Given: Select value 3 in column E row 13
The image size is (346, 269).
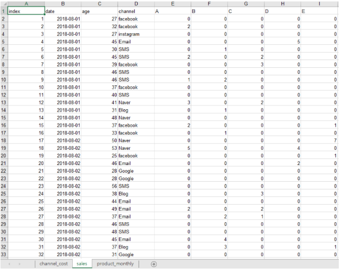Looking at the screenshot, I should tap(173, 103).
